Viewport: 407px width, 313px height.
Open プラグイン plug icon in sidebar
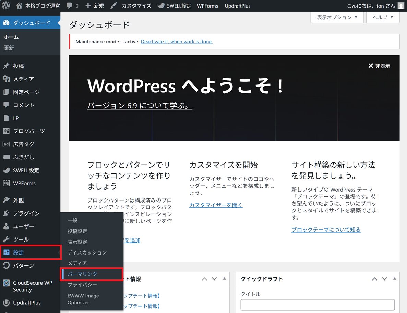(6, 213)
